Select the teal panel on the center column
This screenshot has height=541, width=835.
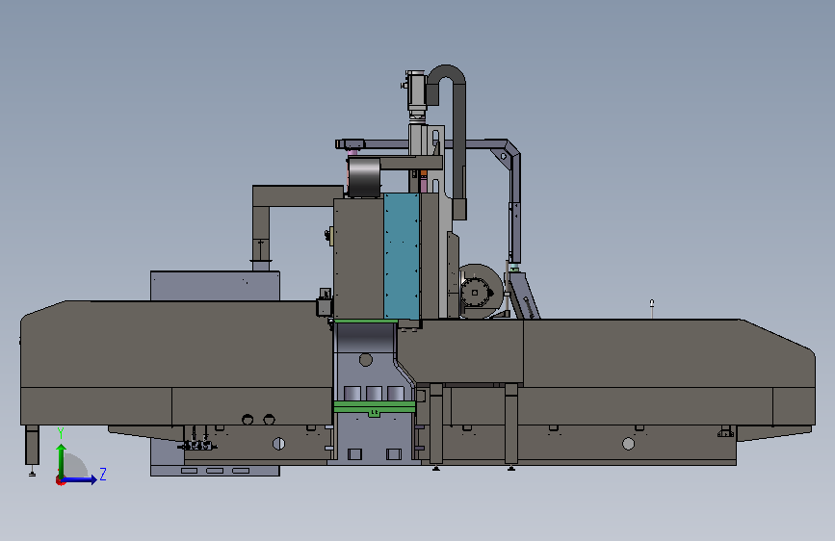coord(402,256)
